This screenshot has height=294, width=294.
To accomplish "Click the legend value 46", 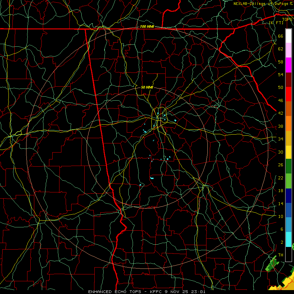I will pos(281,100).
